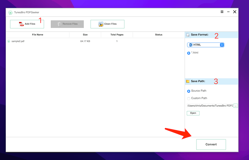
Task: Click the Clean Files button
Action: coord(107,24)
